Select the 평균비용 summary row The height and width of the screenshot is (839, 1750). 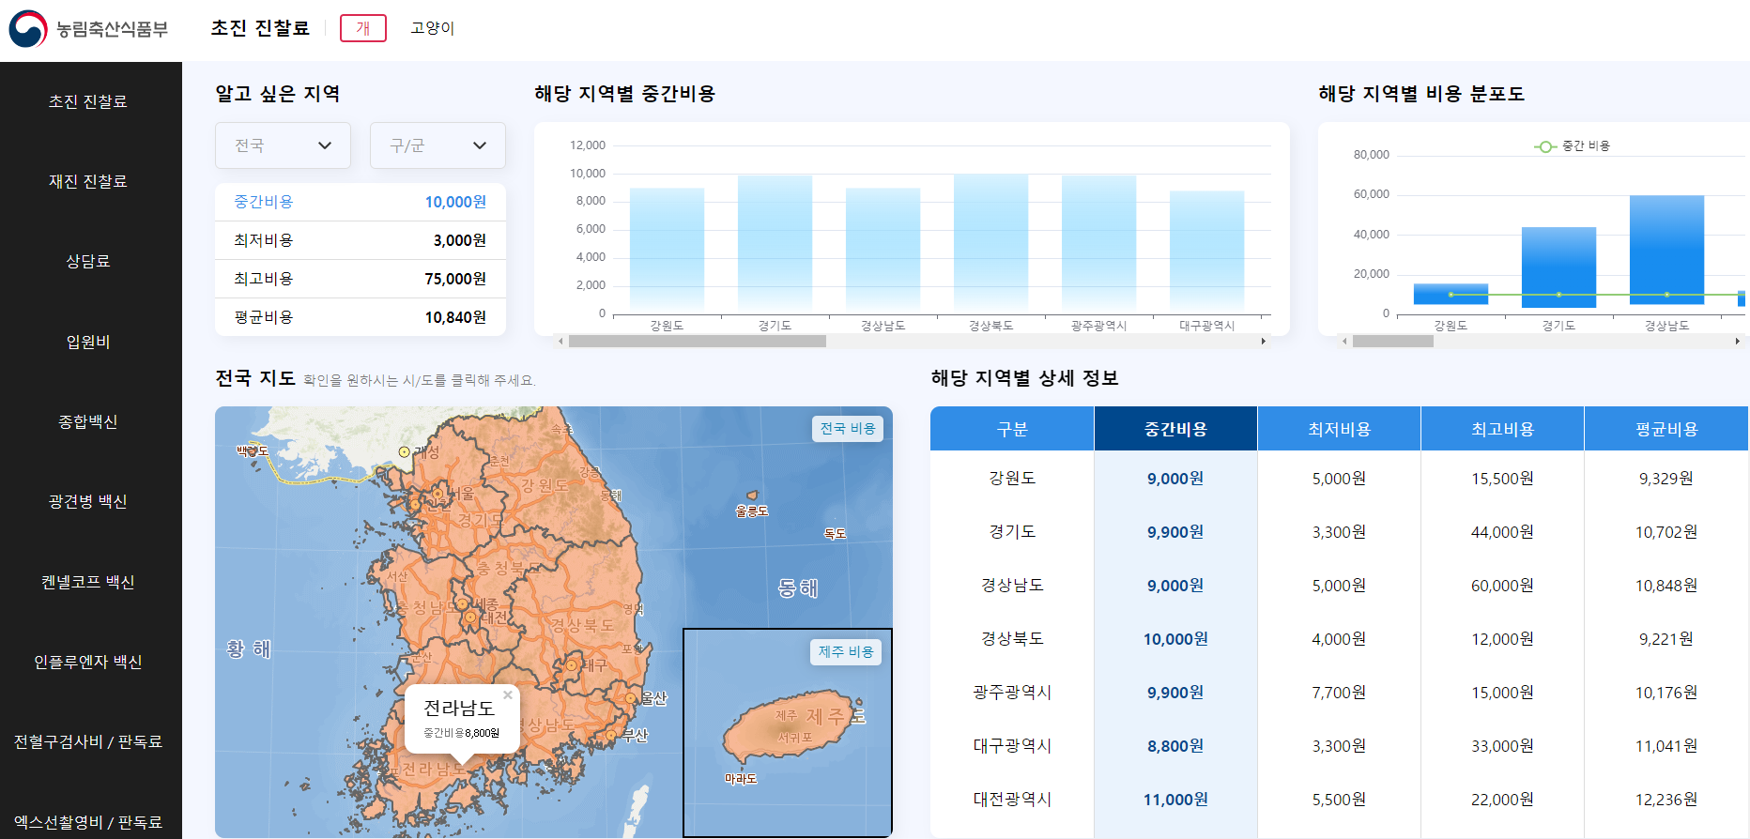361,317
